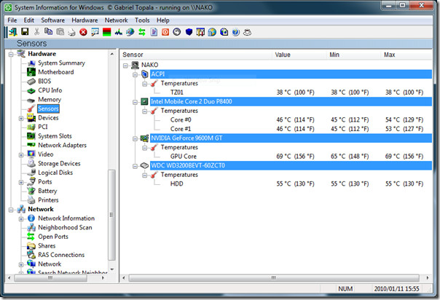
Task: Select RAS Connections in the tree
Action: (x=61, y=255)
